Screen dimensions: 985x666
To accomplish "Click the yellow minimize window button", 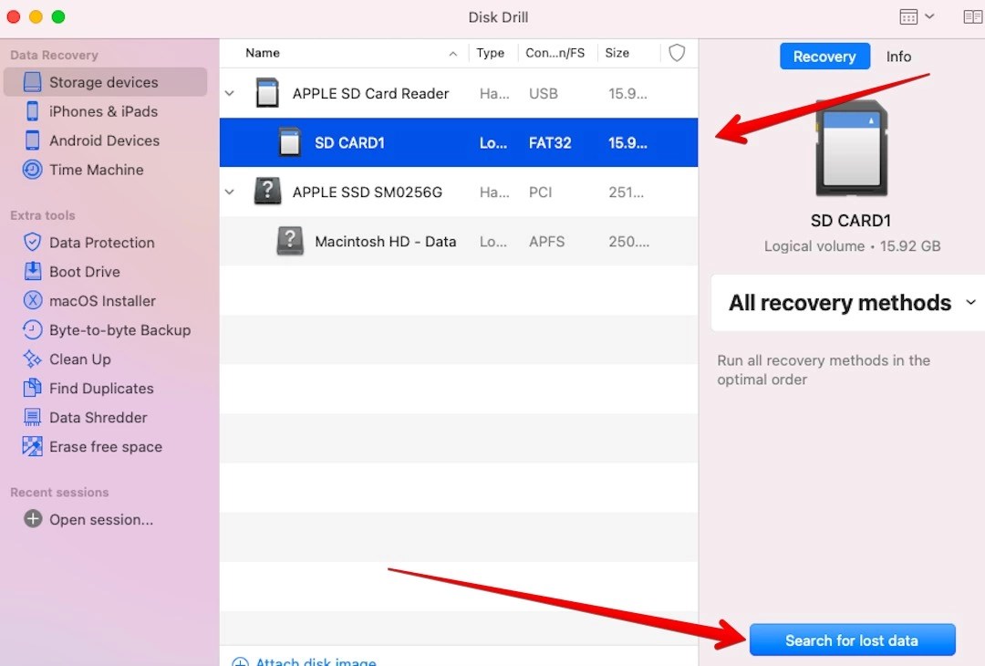I will 36,17.
